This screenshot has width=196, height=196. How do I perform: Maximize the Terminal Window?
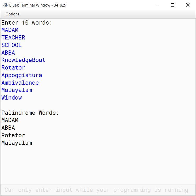(x=172, y=5)
